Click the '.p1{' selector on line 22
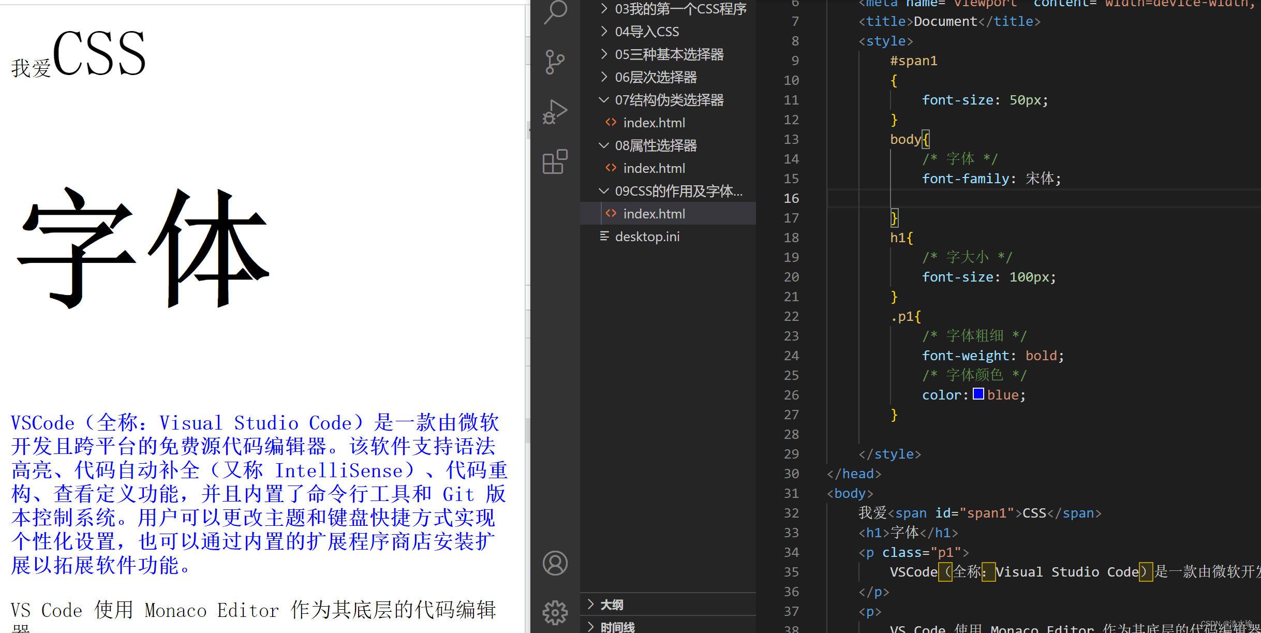Screen dimensions: 1261x633 click(906, 316)
